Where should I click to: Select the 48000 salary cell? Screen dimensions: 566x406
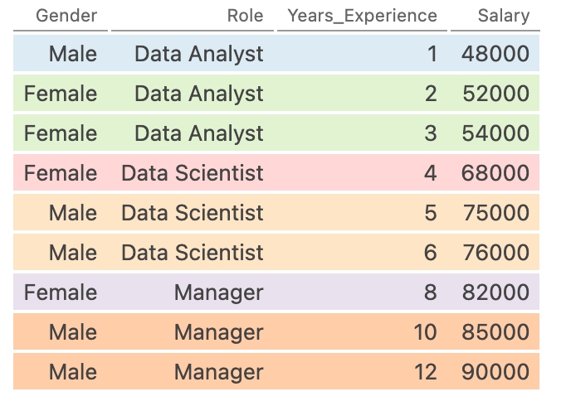coord(495,54)
